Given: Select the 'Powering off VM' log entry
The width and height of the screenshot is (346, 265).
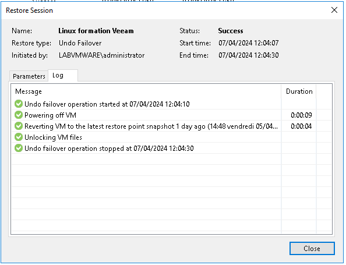Looking at the screenshot, I should (x=171, y=115).
